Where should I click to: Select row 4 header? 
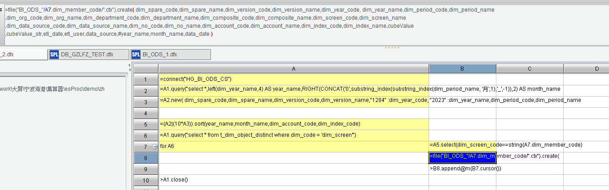146,113
